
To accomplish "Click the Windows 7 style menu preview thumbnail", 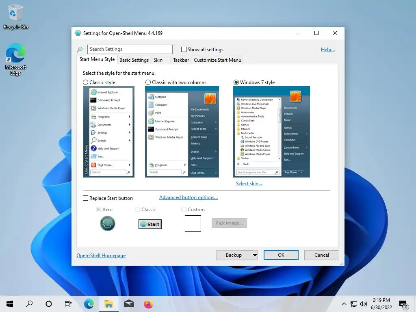I will (x=271, y=132).
